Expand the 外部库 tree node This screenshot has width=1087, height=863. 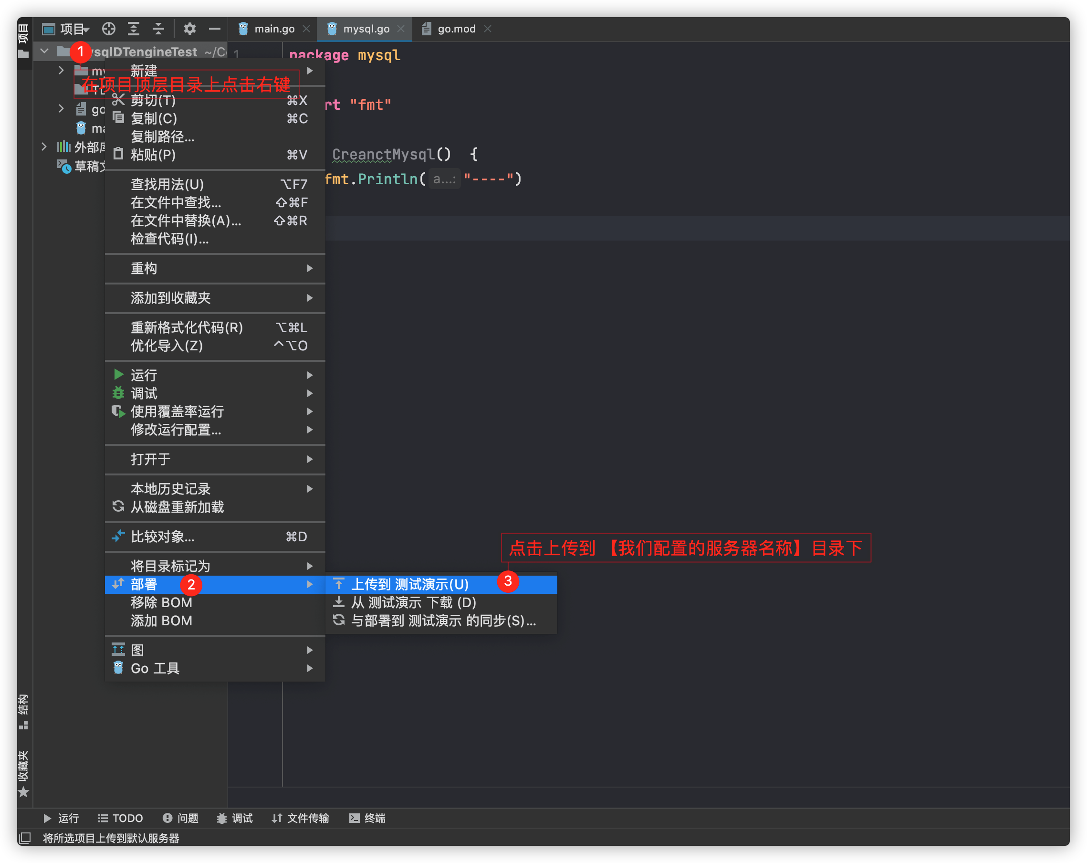pos(44,147)
